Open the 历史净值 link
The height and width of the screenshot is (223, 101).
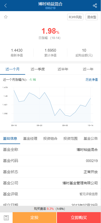pyautogui.click(x=92, y=80)
